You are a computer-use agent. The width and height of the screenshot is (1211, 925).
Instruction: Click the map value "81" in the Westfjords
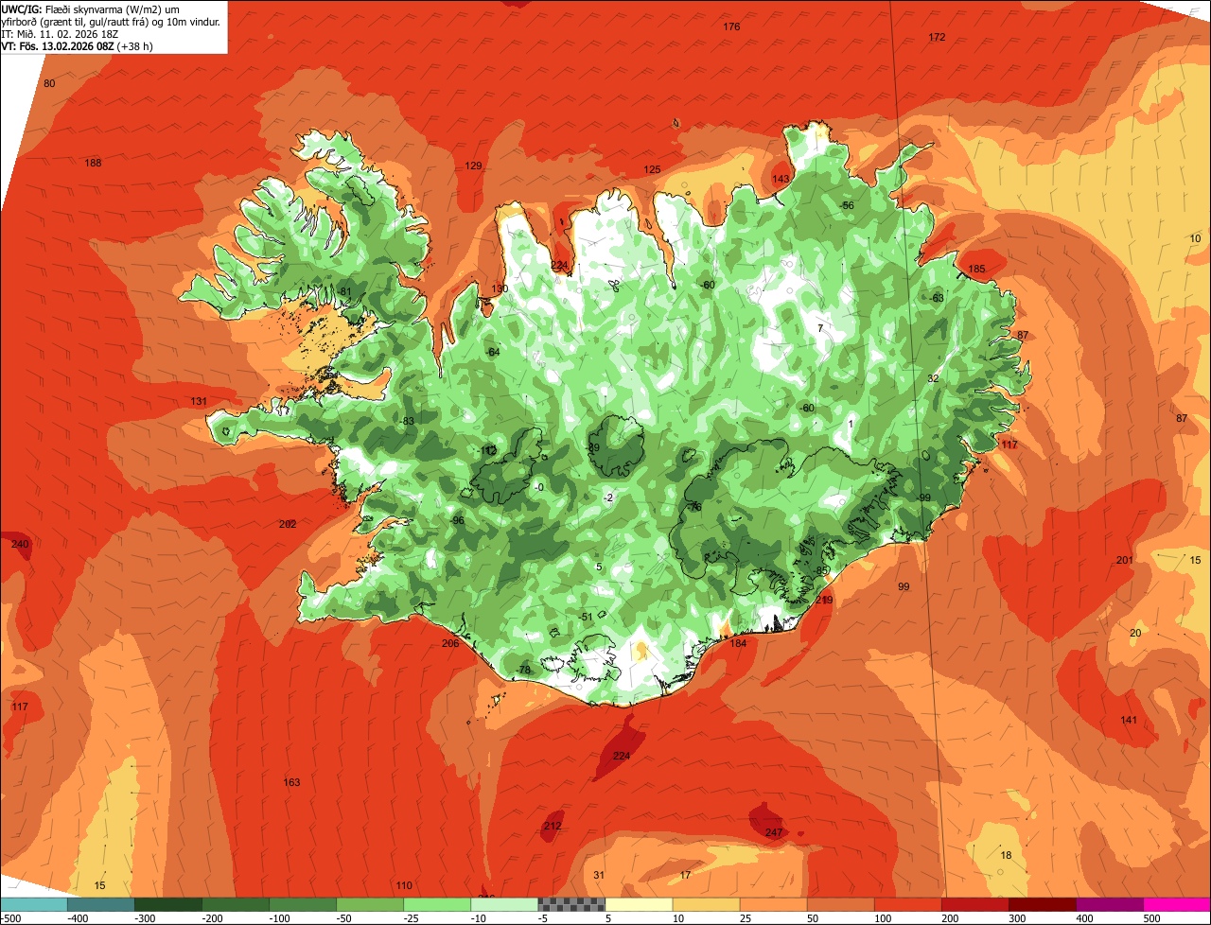(345, 291)
